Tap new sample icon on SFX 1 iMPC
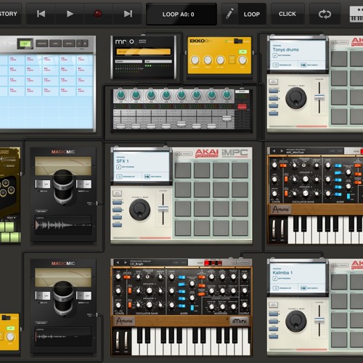 coord(147,176)
